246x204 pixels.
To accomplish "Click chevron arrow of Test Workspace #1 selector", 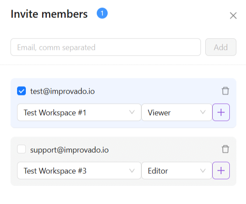I will coord(132,112).
